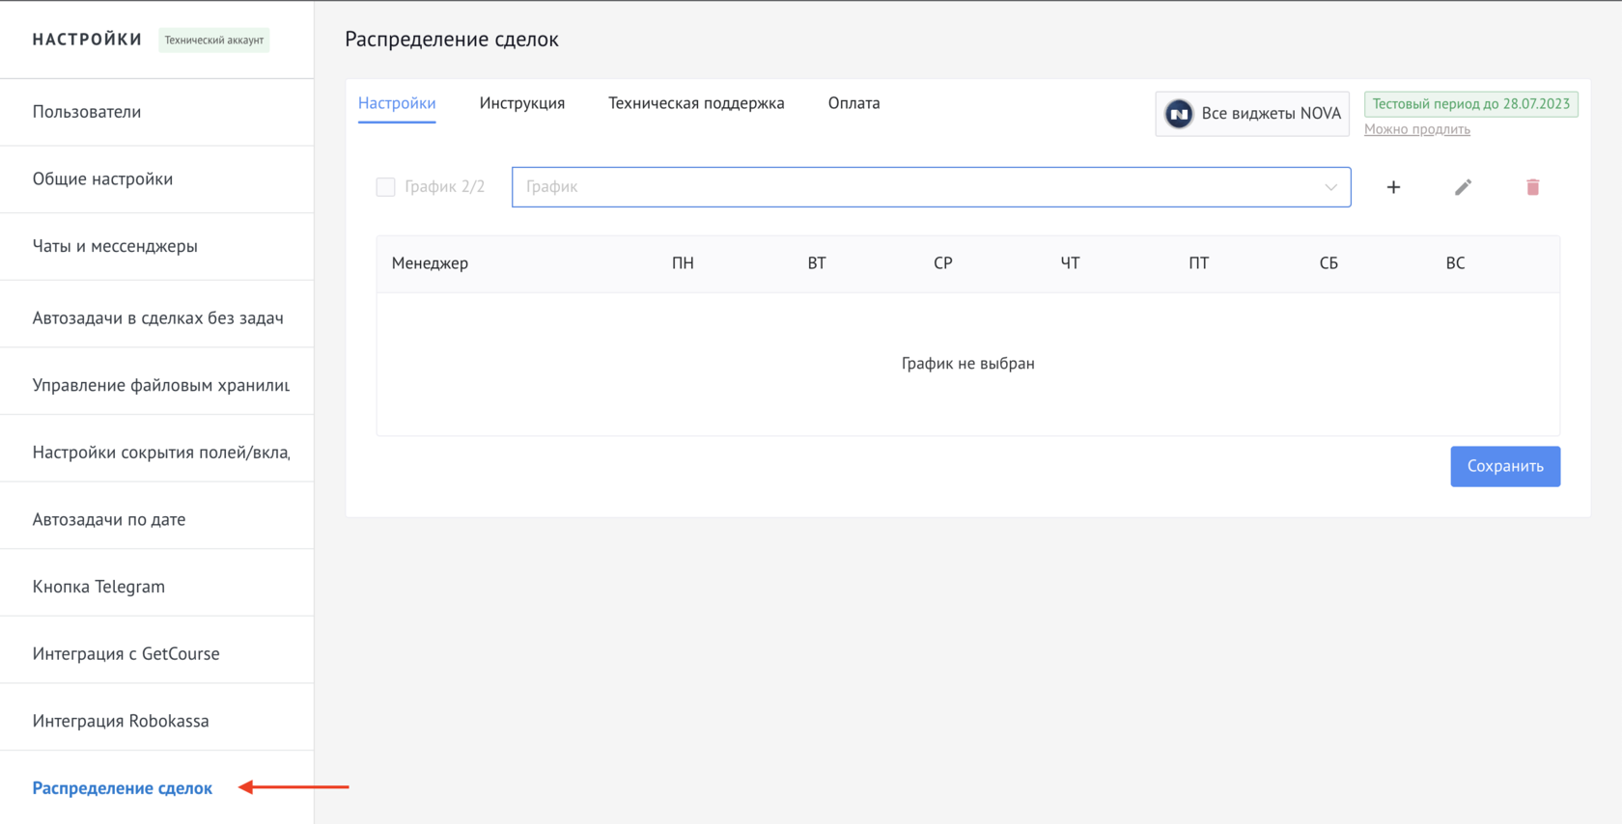Open Общие настройки in the sidebar
The image size is (1622, 824).
156,179
